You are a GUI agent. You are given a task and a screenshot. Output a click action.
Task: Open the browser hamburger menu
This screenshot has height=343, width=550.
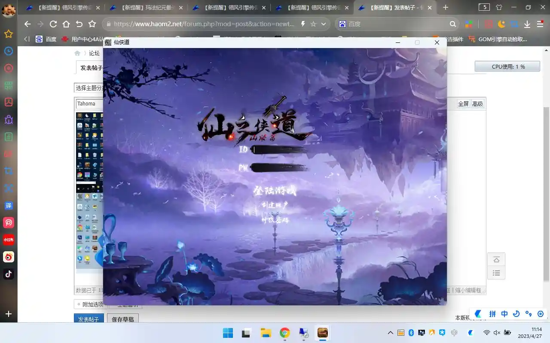[x=541, y=24]
